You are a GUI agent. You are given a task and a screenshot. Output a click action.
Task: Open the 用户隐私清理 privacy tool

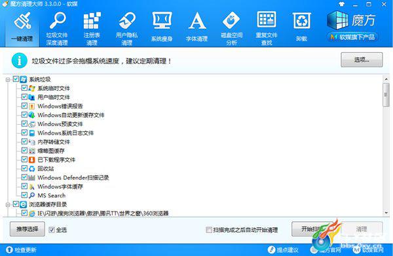(x=127, y=28)
